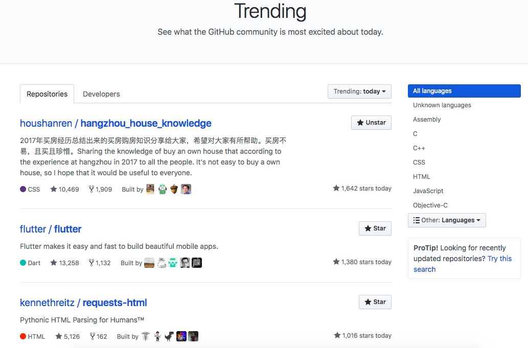Click first contributor avatar for requests-html
The height and width of the screenshot is (348, 528).
pos(146,336)
